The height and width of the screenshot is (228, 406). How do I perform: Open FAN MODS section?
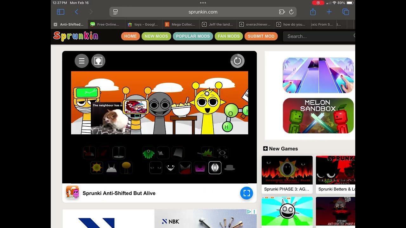click(229, 36)
